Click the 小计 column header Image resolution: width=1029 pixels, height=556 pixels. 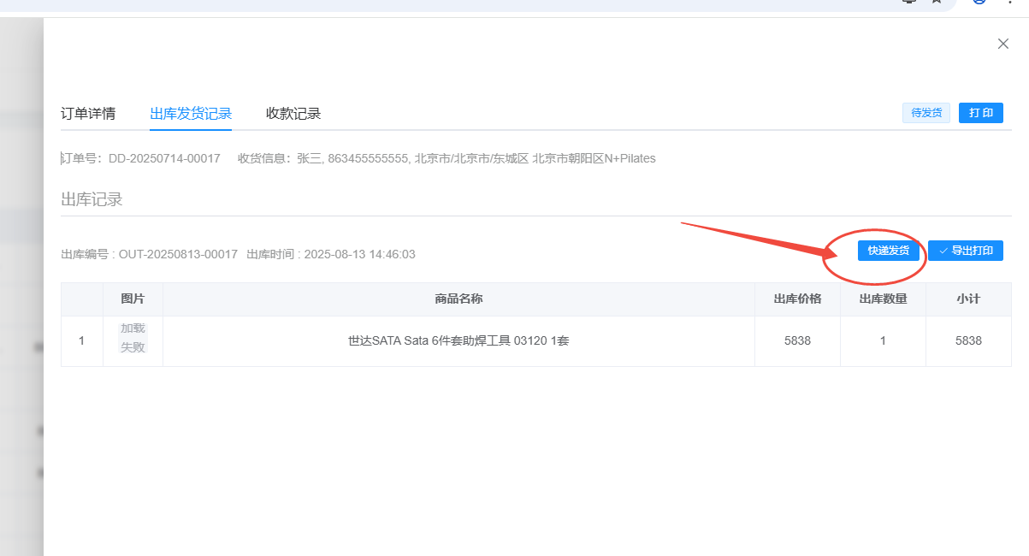click(x=968, y=299)
